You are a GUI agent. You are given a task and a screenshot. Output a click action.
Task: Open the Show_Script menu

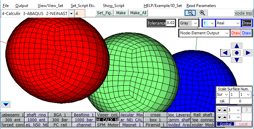click(x=114, y=6)
